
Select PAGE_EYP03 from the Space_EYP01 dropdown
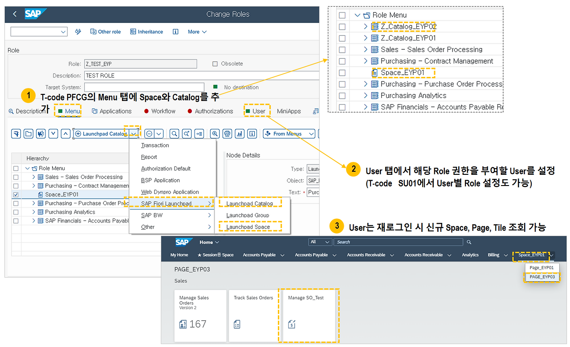[x=542, y=277]
